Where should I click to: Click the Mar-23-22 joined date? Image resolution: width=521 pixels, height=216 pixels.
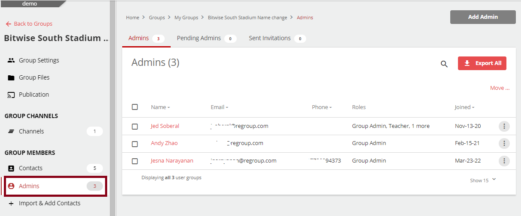click(x=468, y=161)
